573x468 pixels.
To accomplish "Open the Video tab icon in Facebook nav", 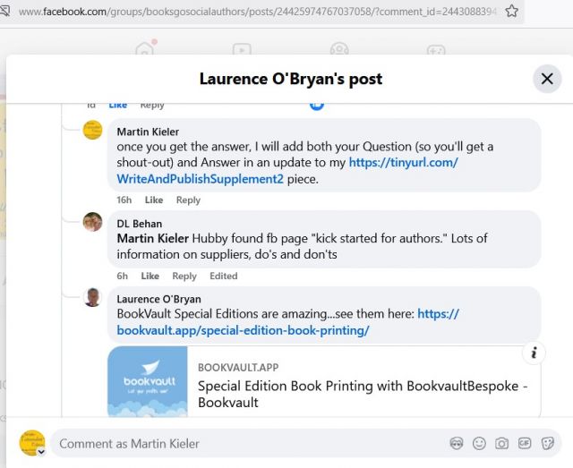I will coord(242,49).
